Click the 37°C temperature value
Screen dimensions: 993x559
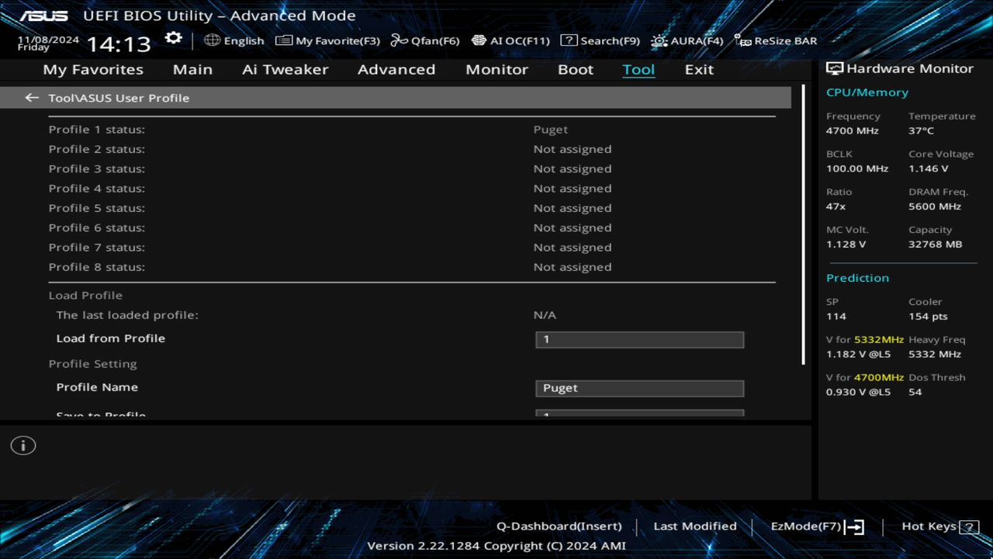pyautogui.click(x=922, y=131)
